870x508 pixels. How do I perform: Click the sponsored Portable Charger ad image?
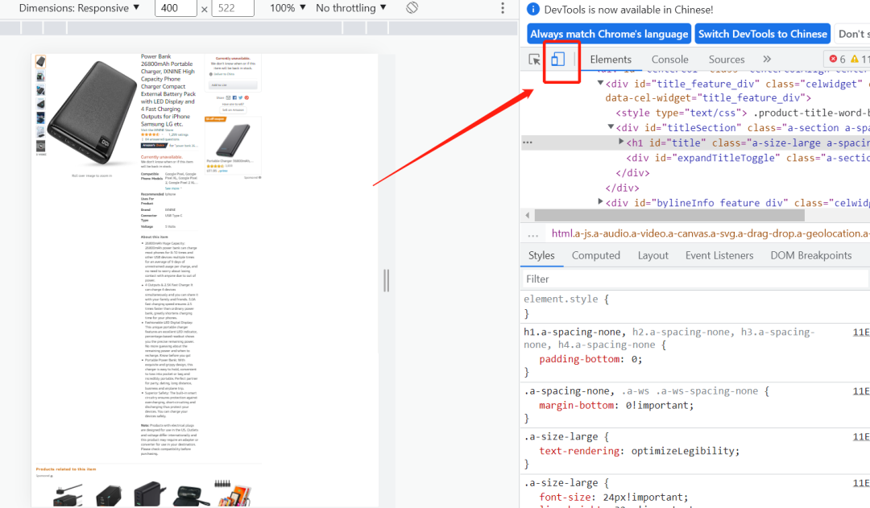pyautogui.click(x=233, y=140)
